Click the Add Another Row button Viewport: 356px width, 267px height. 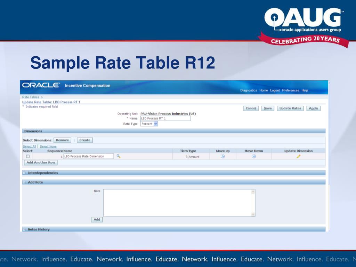coord(41,163)
